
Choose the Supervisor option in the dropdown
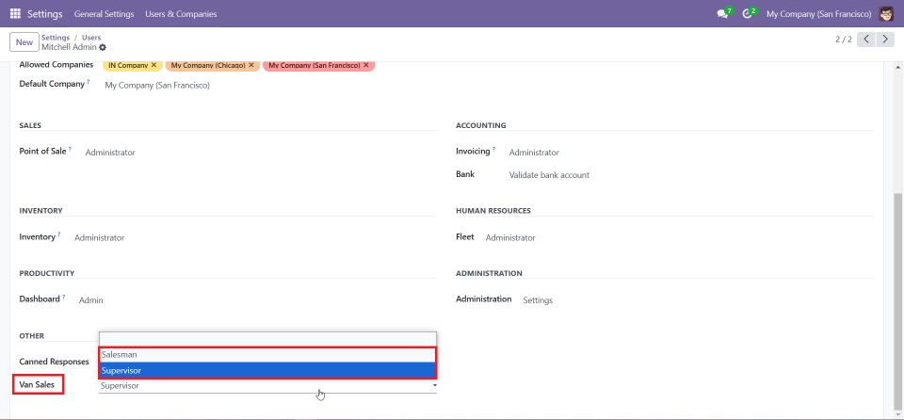pos(267,370)
